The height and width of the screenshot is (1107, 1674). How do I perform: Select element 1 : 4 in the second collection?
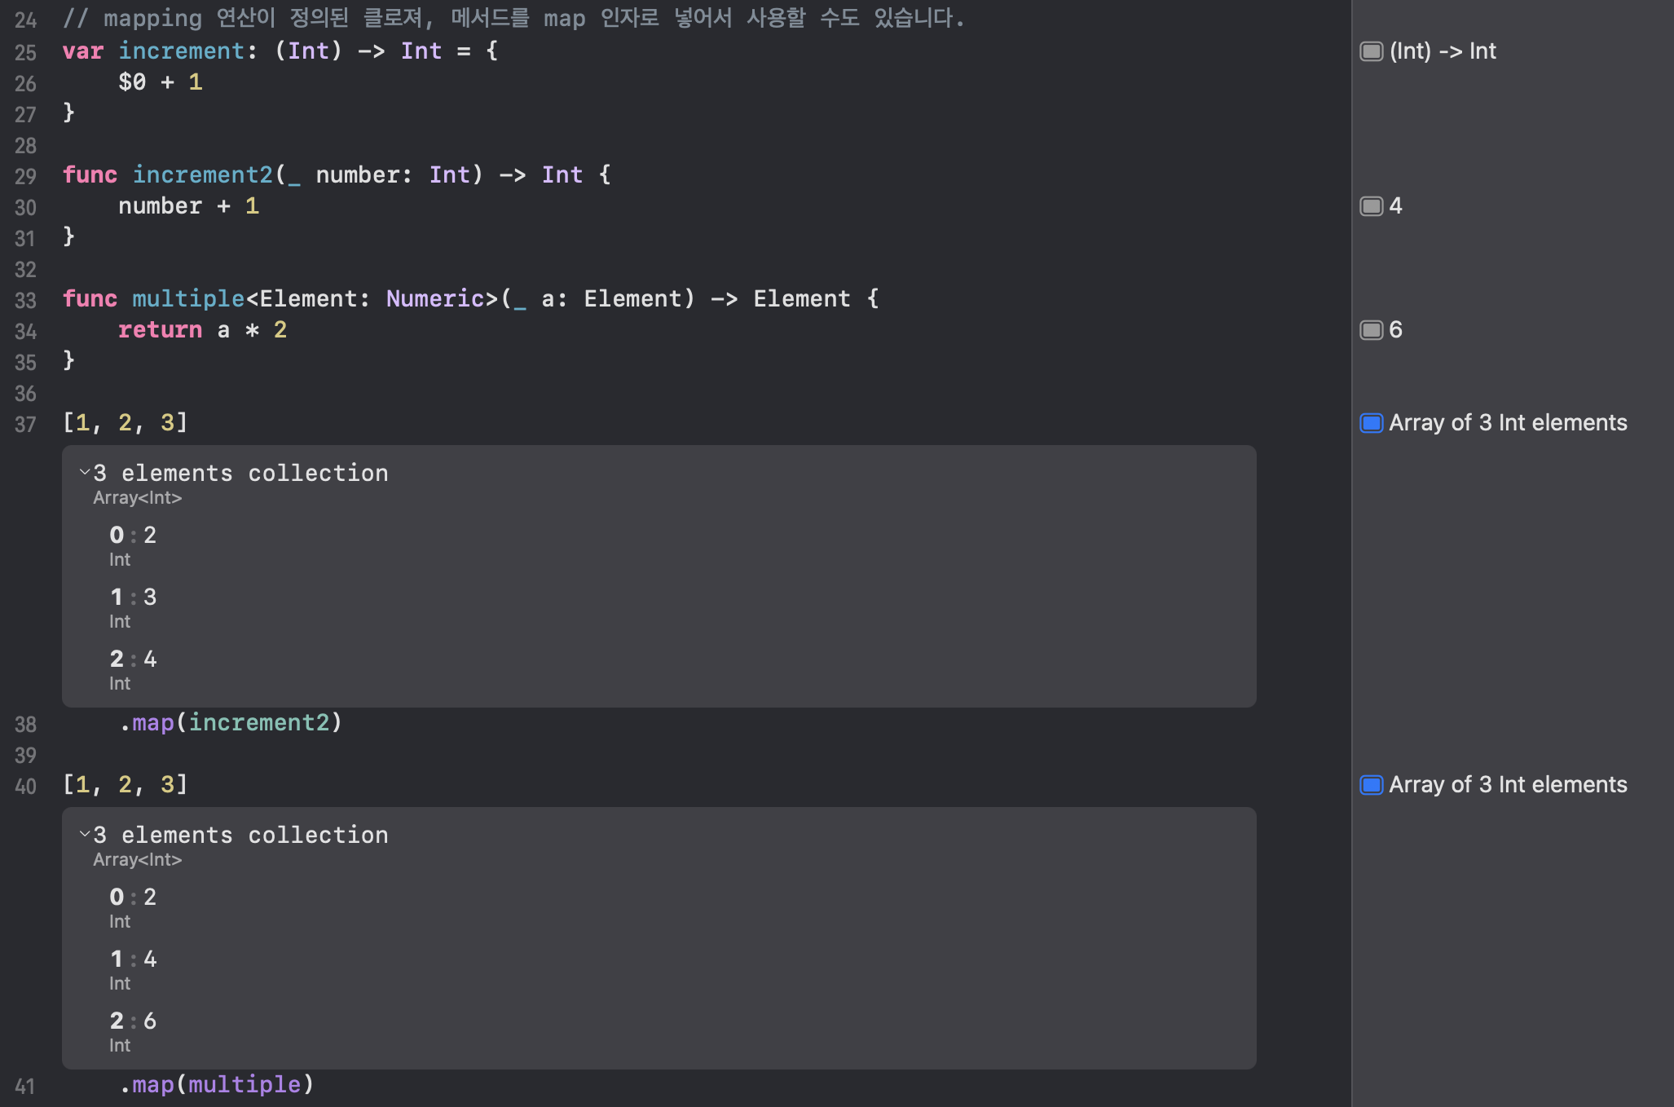[x=133, y=959]
